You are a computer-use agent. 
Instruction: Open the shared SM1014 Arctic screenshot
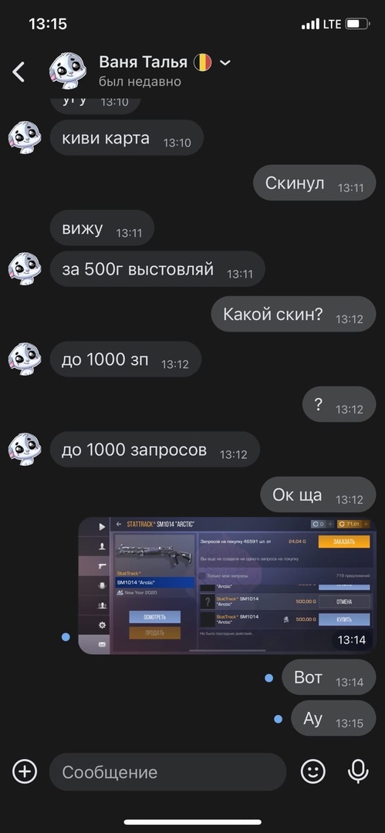click(x=227, y=585)
